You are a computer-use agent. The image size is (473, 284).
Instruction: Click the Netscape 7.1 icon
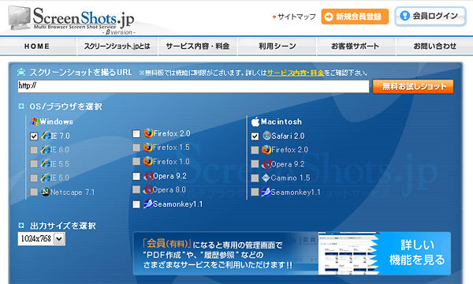click(x=46, y=192)
